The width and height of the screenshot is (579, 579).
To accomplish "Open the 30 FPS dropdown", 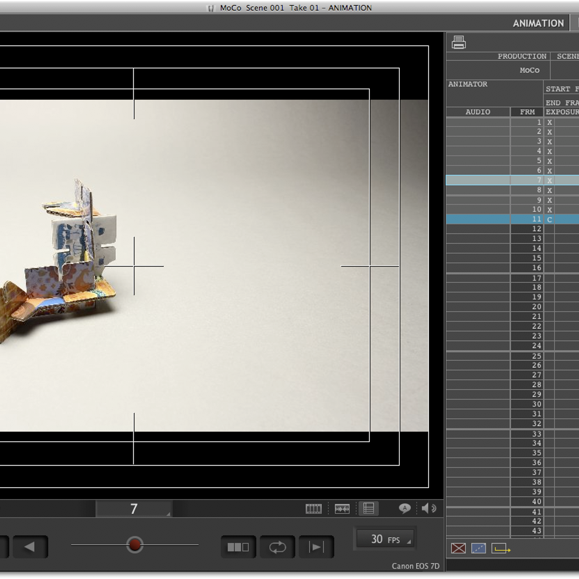I will click(x=385, y=539).
